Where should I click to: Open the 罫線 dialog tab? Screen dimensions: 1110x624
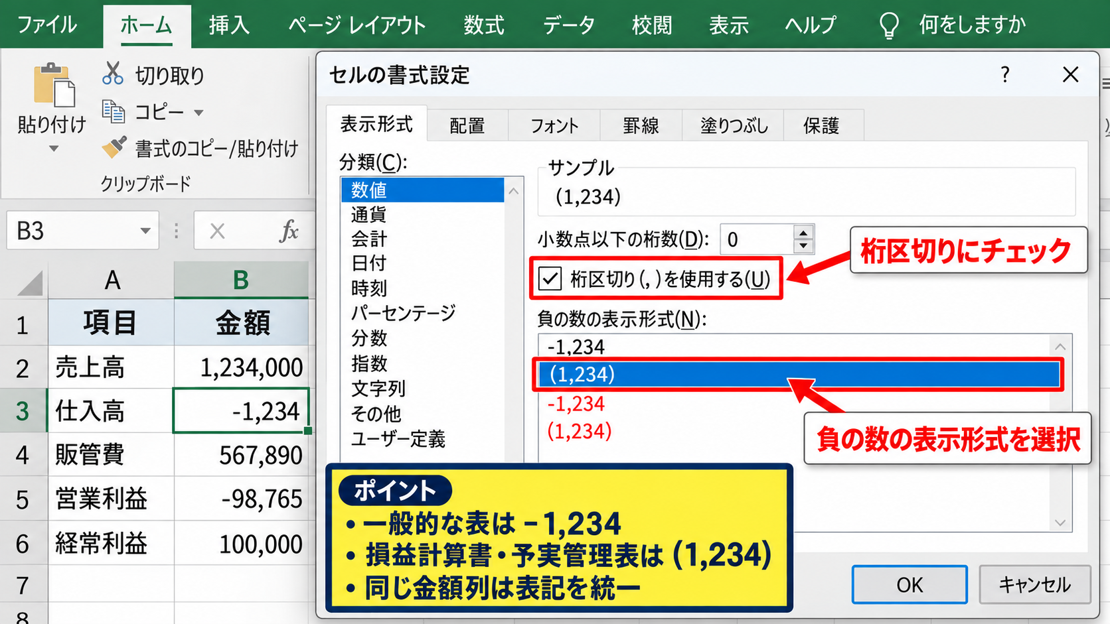641,125
